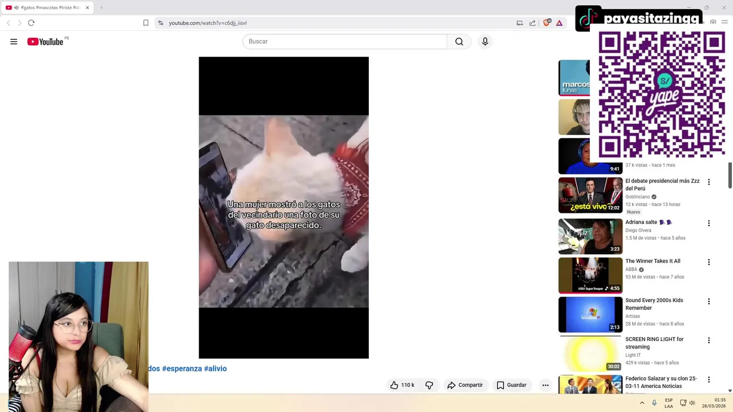Switch ESP LAA keyboard language indicator
Screen dimensions: 733x412
click(x=669, y=403)
